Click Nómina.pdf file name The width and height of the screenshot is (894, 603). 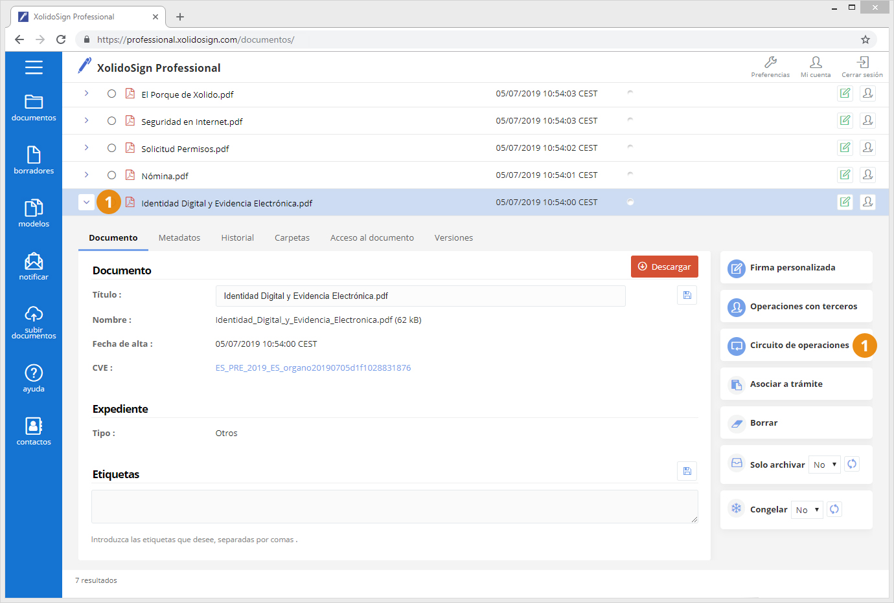(x=165, y=176)
